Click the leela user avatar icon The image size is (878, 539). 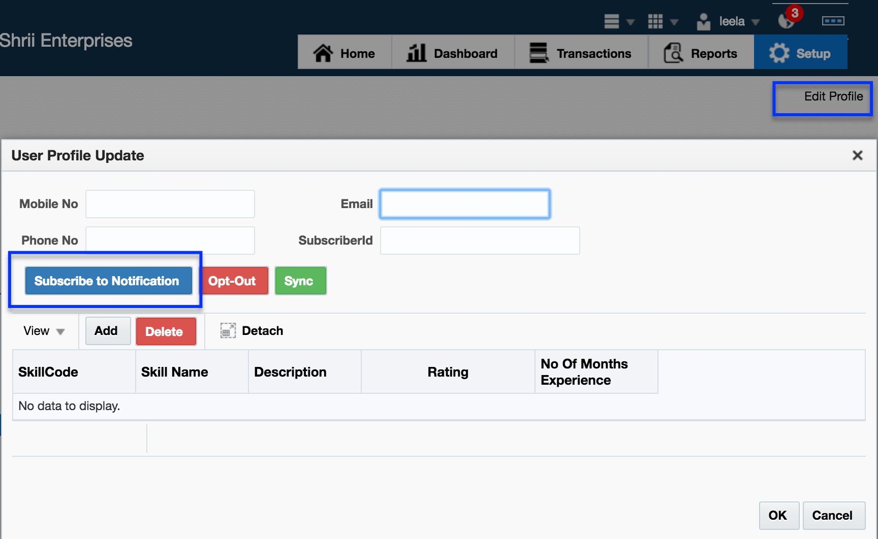click(x=703, y=21)
